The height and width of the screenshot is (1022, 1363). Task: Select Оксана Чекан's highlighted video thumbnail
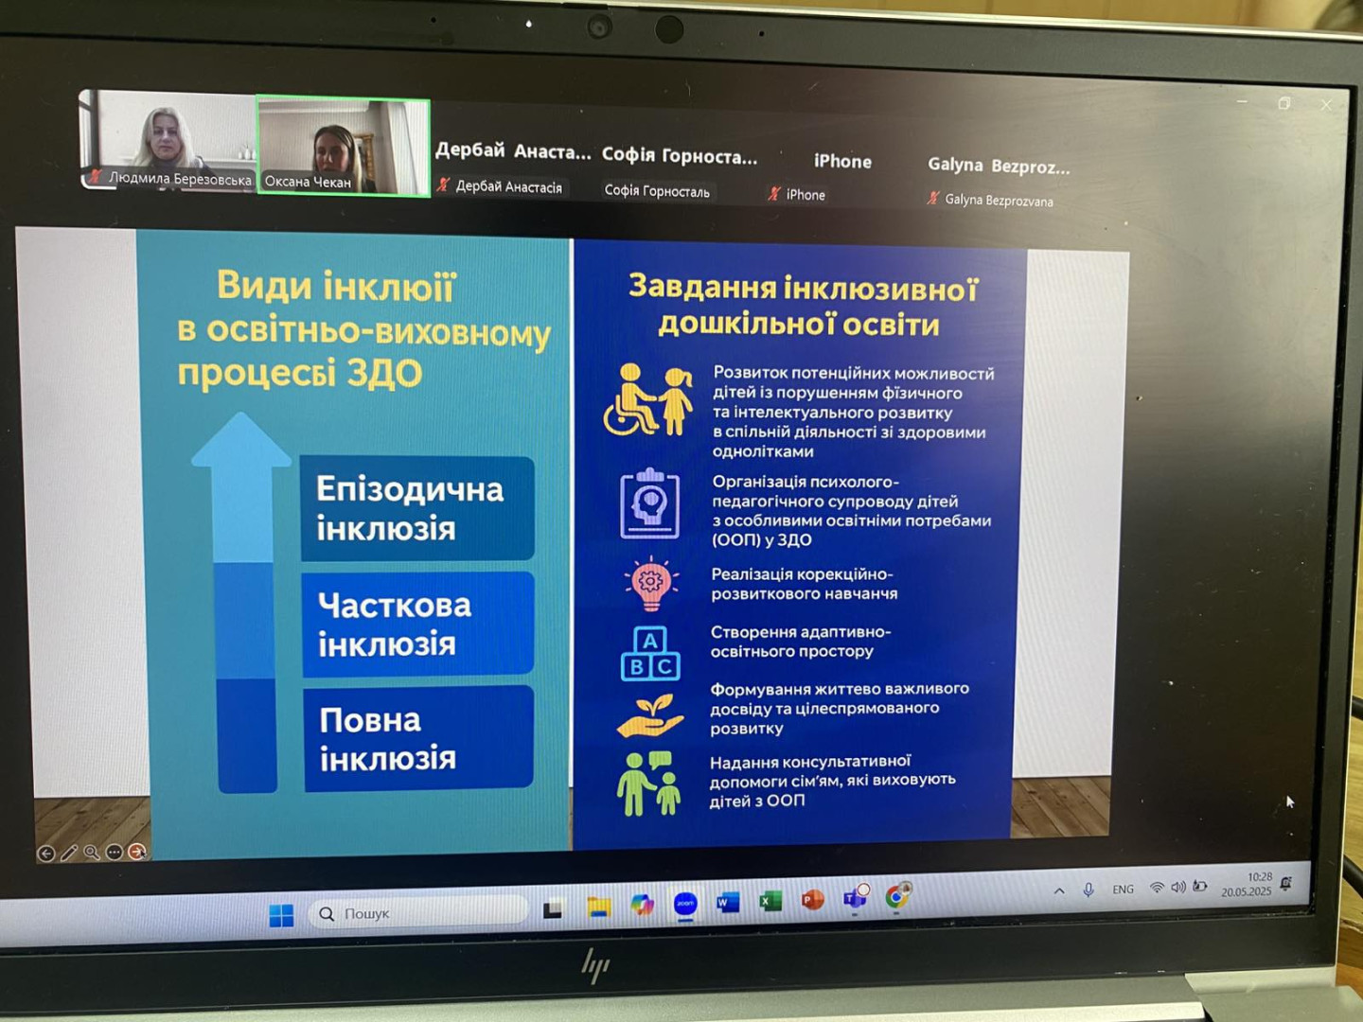[344, 147]
